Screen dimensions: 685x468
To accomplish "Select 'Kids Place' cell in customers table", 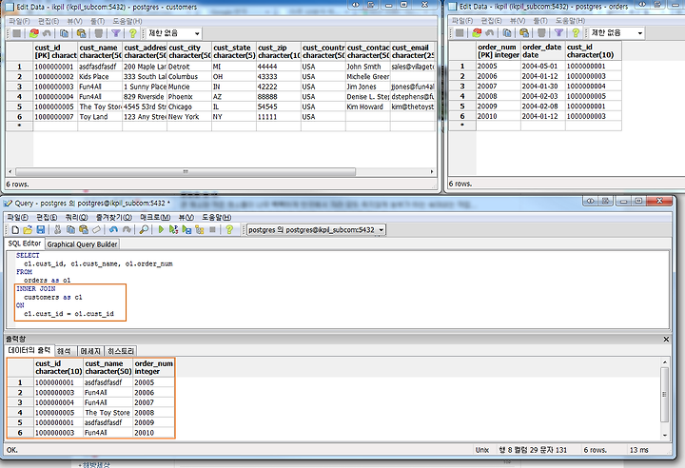I will (x=100, y=76).
